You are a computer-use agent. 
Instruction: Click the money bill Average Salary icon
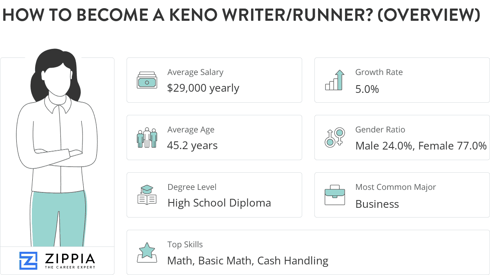147,80
